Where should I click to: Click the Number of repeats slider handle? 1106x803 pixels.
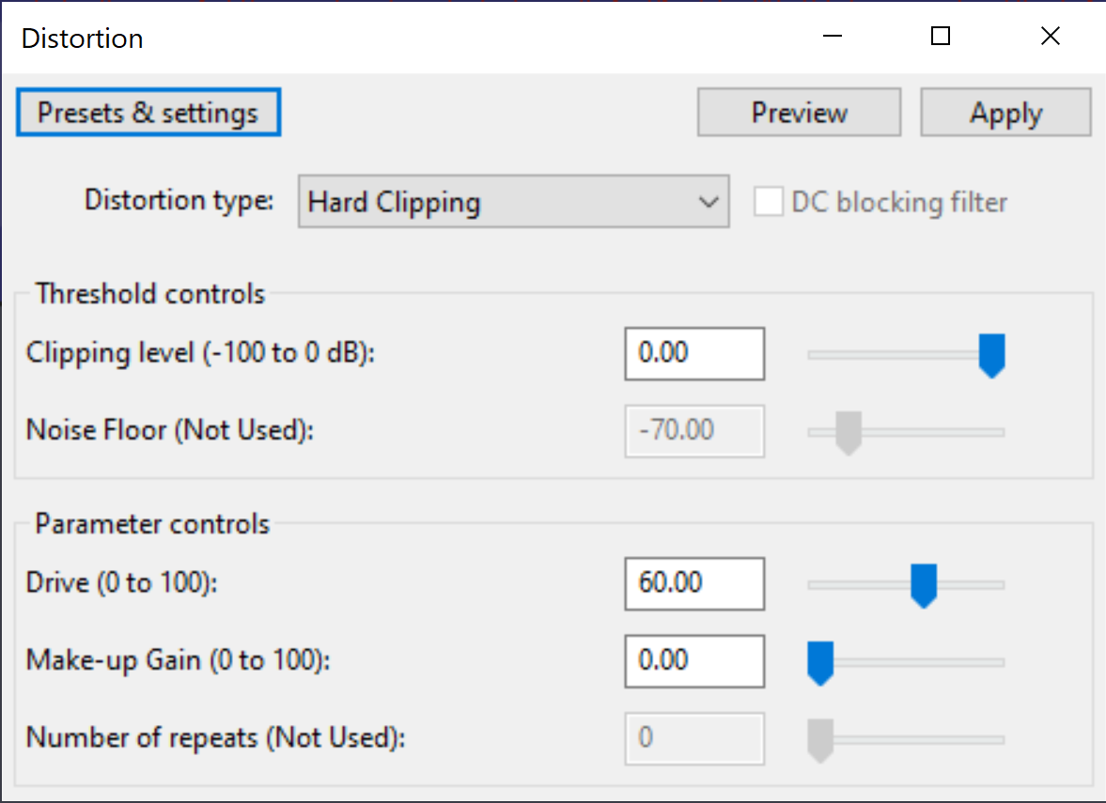821,739
